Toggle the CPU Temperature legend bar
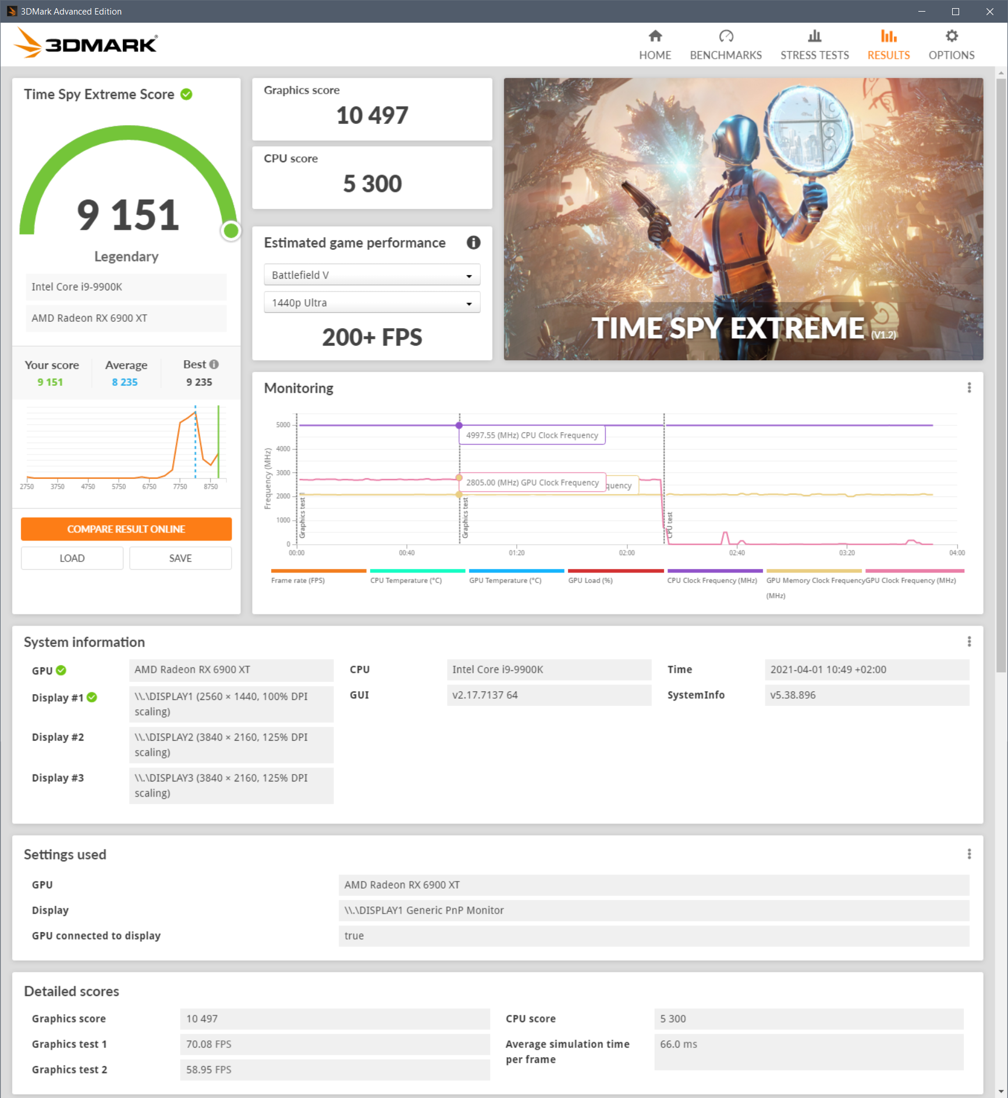Screen dimensions: 1008x1098 click(x=417, y=571)
